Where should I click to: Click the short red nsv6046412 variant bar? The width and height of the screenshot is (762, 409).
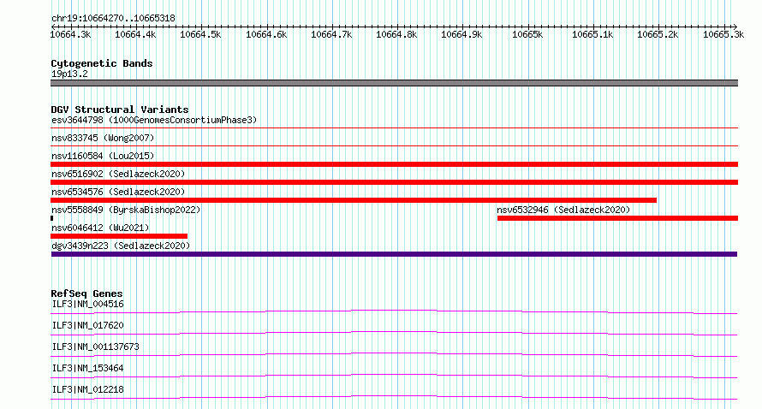[x=119, y=236]
